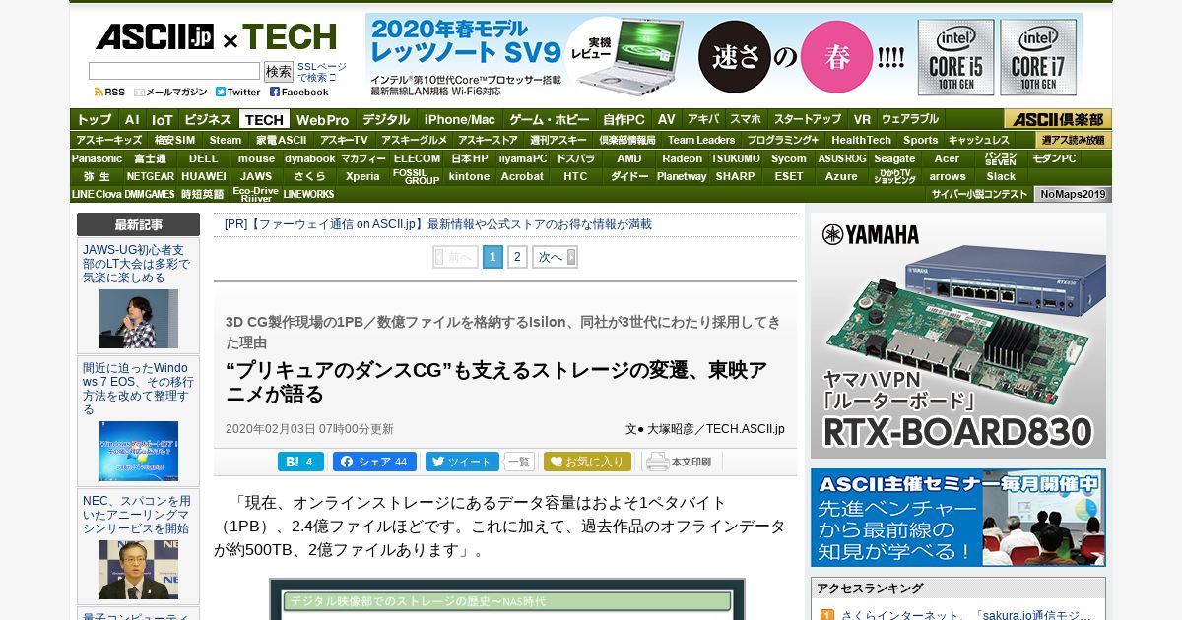The width and height of the screenshot is (1182, 620).
Task: Click the blue ツイート button
Action: pos(461,462)
